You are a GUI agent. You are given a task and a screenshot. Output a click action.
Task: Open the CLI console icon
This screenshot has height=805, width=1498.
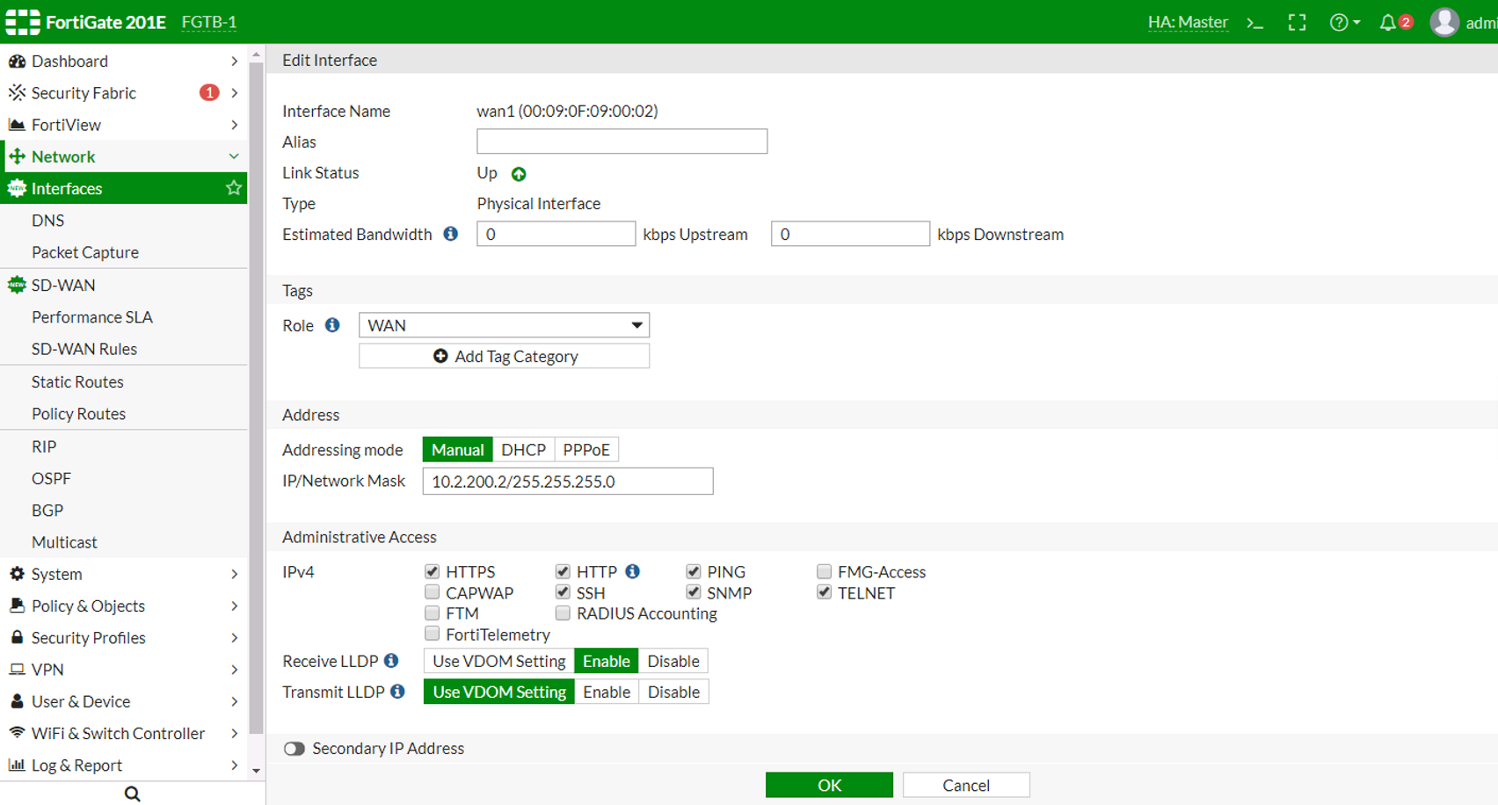click(1254, 23)
